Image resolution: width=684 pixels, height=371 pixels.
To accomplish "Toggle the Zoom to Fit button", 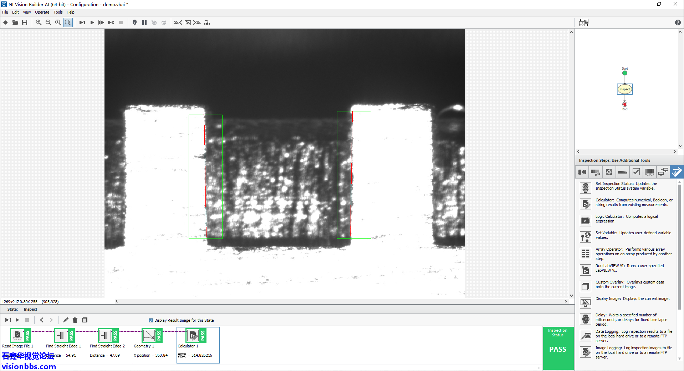I will tap(68, 22).
